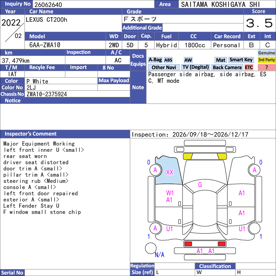Click the ABS equipment badge
The image size is (276, 276).
[168, 60]
